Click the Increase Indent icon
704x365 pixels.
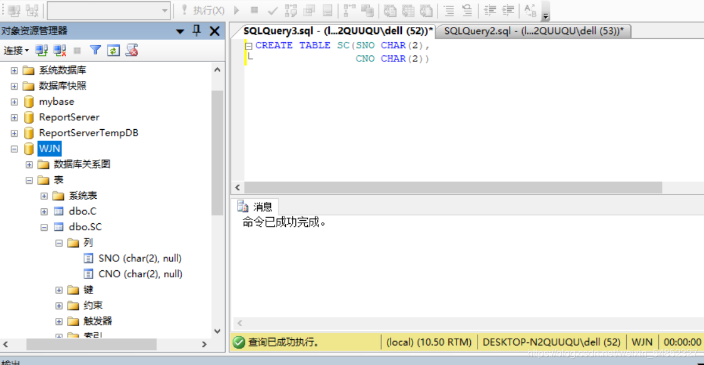[508, 10]
